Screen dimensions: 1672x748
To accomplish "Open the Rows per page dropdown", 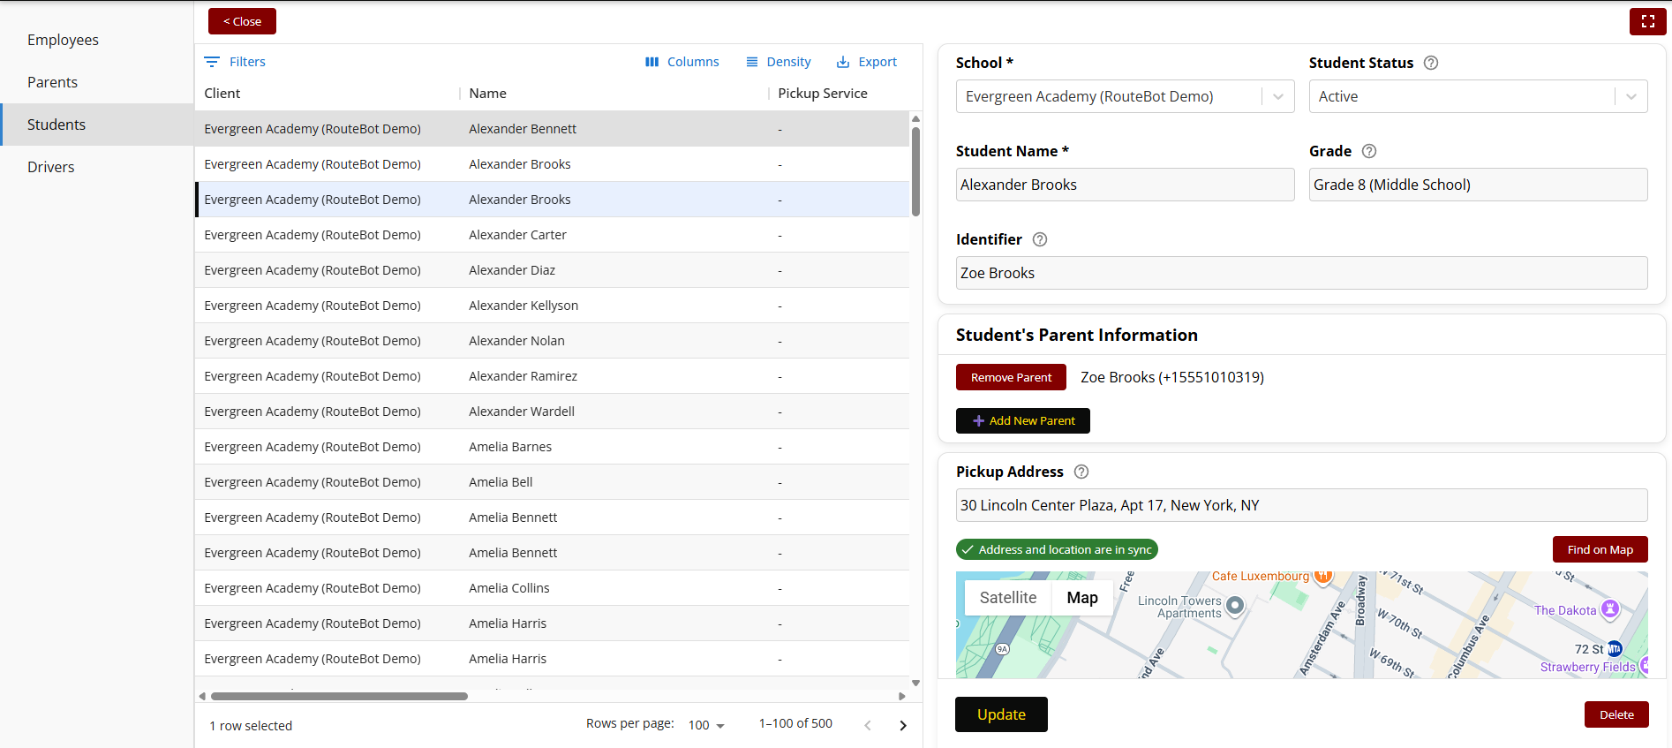I will tap(706, 725).
